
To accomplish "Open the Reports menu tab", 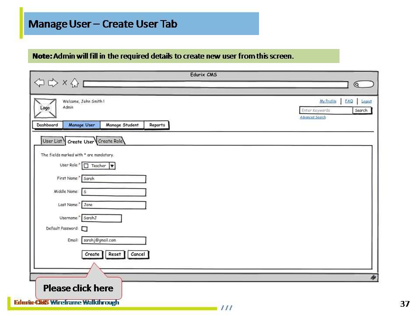I will point(157,125).
